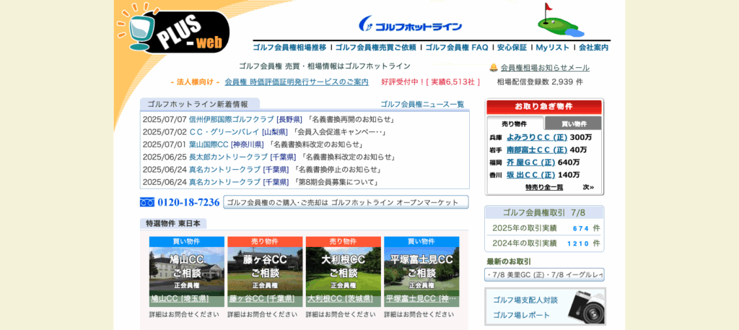Open the ゴルフホットライン header logo
Viewport: 739px width, 330px height.
pos(410,25)
